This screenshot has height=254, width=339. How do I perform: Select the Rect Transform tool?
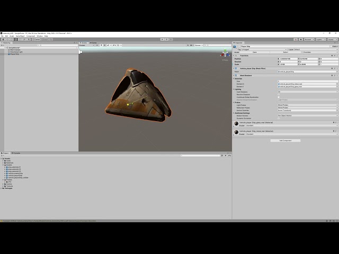pos(20,40)
